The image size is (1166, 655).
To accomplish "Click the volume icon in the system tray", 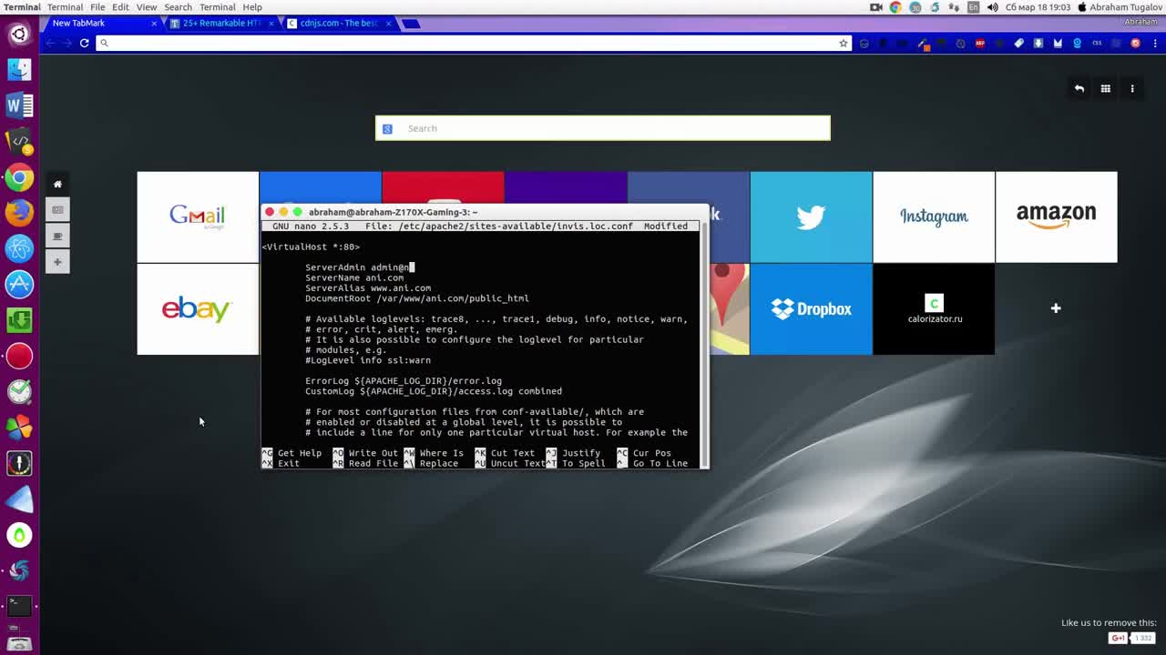I will [992, 7].
